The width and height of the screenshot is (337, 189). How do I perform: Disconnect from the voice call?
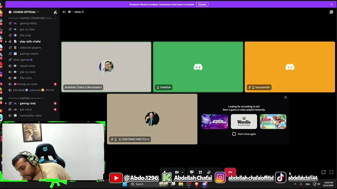[230, 172]
